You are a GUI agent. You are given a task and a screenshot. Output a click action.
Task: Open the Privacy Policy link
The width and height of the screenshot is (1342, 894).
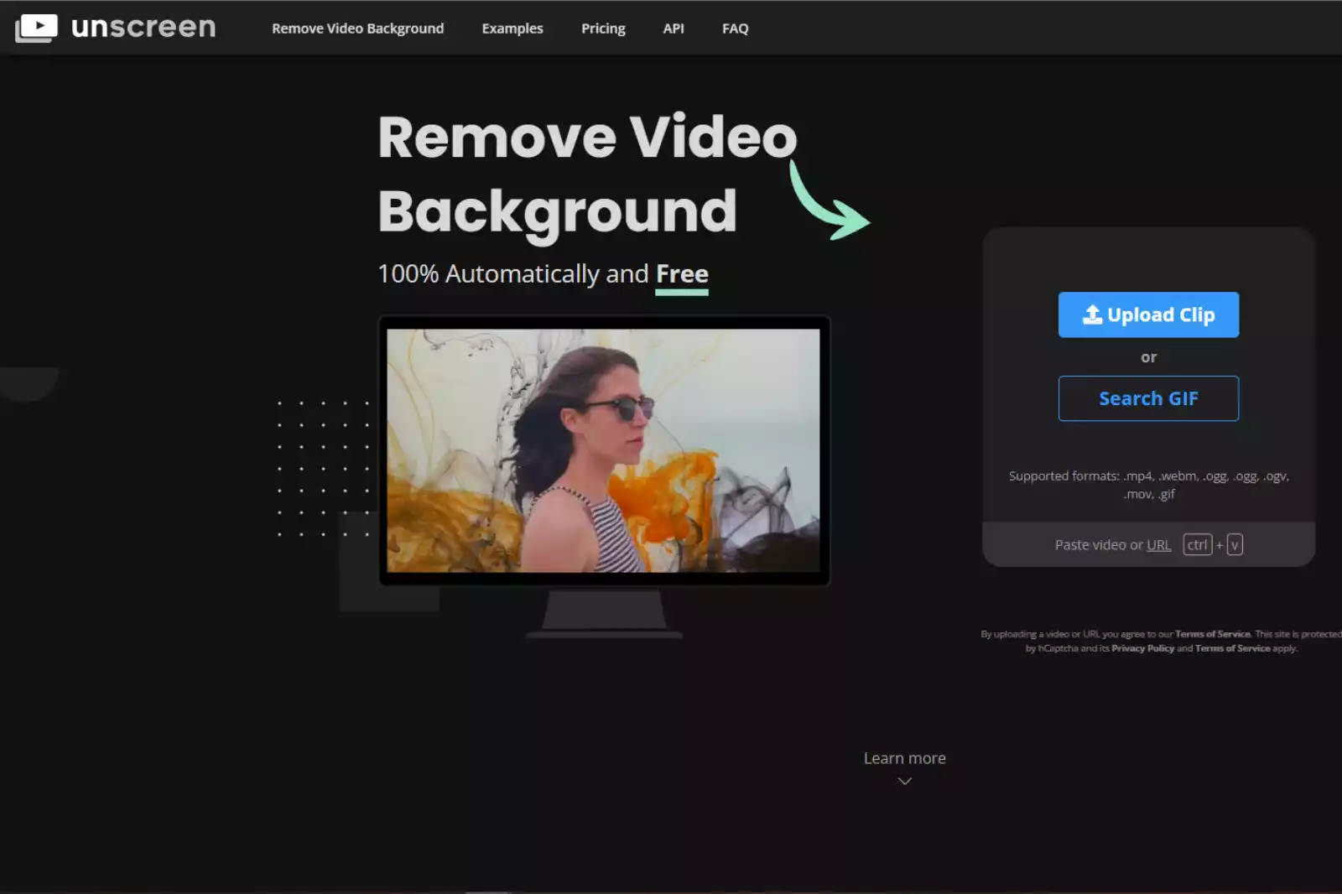pyautogui.click(x=1142, y=647)
